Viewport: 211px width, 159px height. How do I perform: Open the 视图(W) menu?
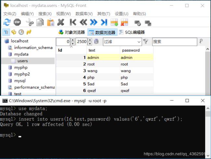point(64,14)
